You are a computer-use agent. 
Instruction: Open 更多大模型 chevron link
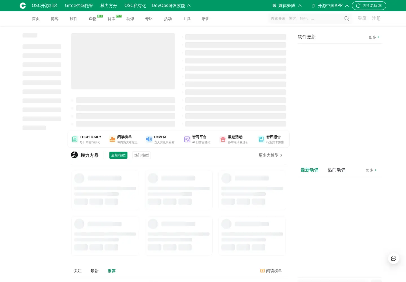pos(271,155)
